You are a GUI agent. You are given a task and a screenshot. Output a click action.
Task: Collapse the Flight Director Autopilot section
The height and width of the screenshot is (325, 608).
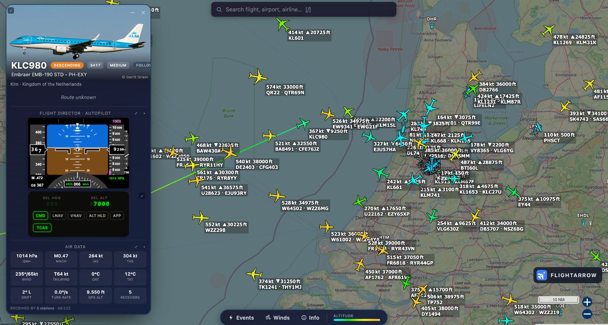pos(144,113)
